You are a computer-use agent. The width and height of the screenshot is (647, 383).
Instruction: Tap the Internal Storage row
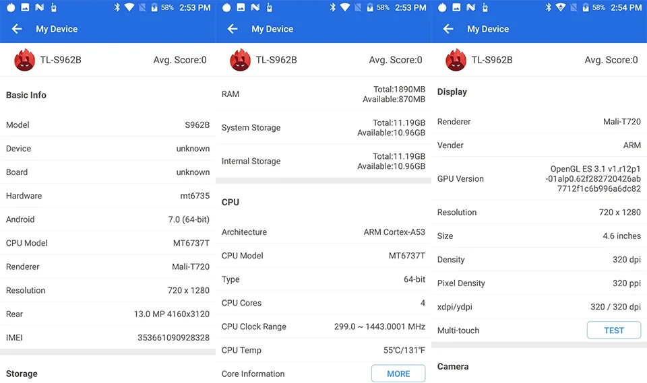323,161
